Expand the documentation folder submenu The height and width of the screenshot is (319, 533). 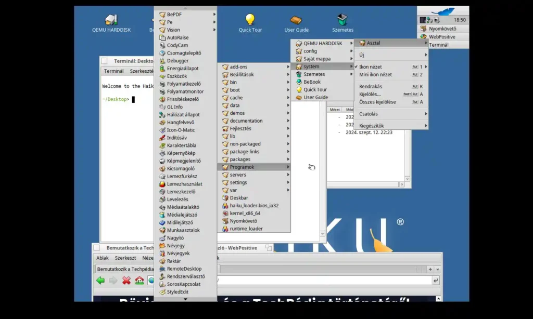(x=254, y=121)
